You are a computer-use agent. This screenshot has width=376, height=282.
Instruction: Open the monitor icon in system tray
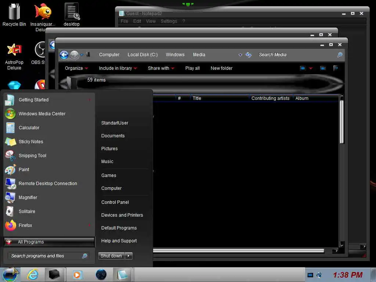[x=310, y=275]
